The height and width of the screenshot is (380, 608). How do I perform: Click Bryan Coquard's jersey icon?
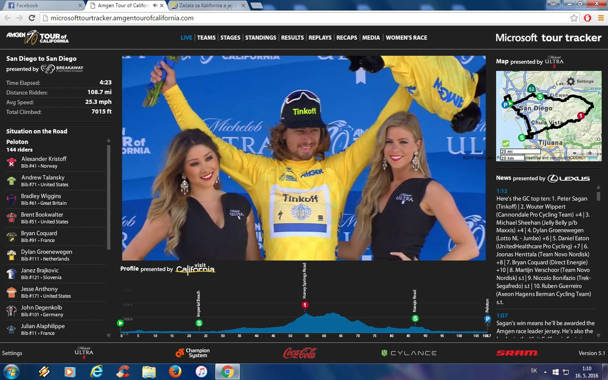click(x=11, y=237)
